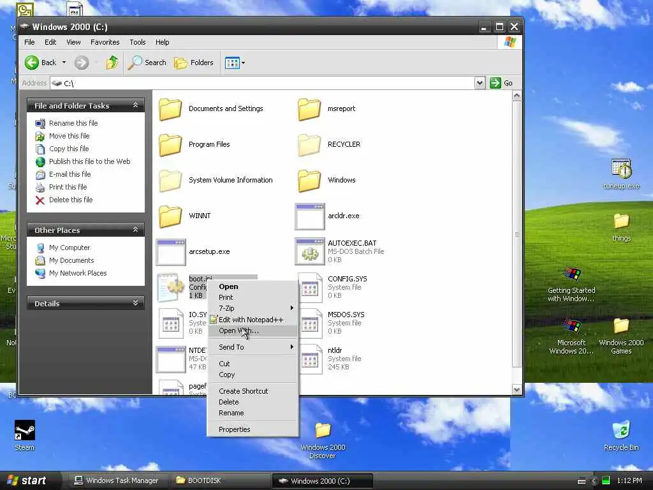Choose Open in the context menu

[253, 286]
